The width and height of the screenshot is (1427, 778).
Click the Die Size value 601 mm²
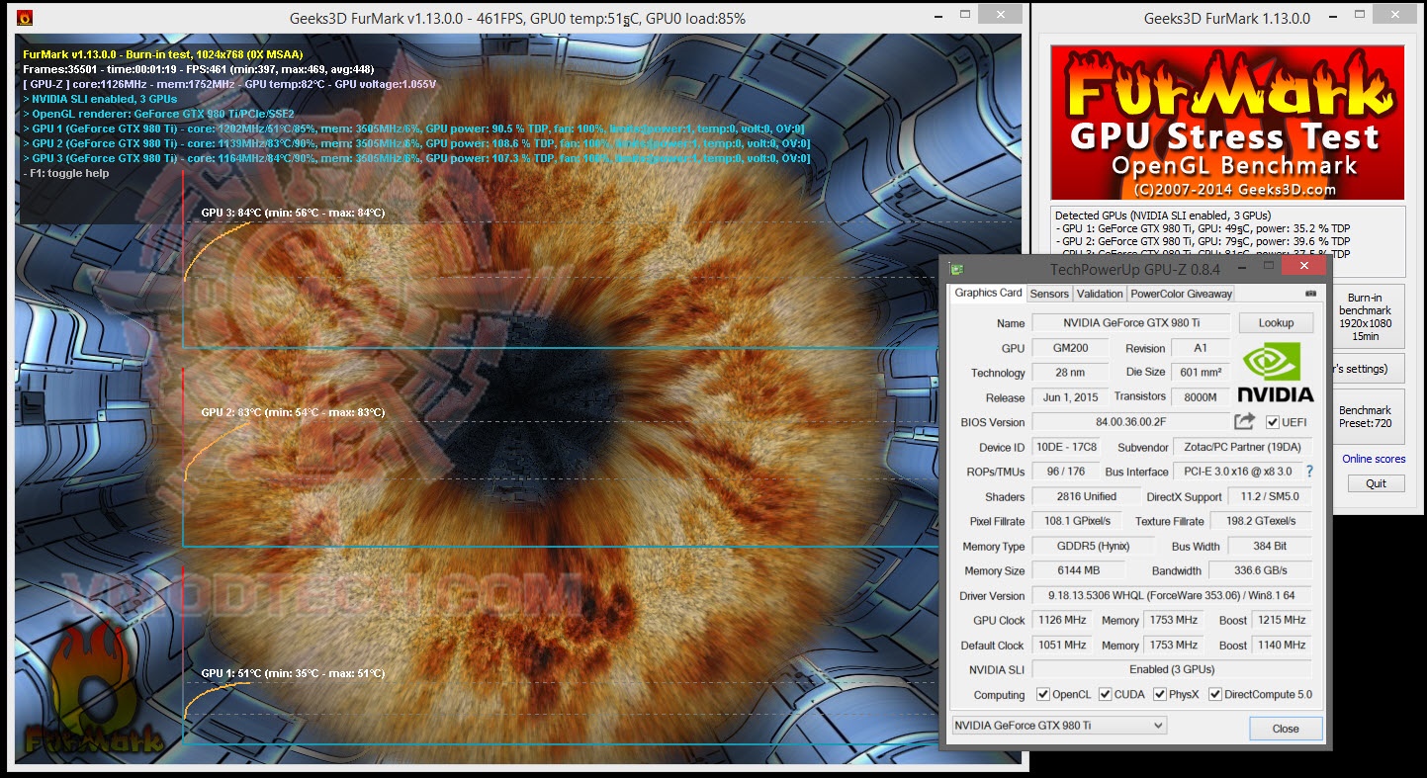[x=1201, y=373]
